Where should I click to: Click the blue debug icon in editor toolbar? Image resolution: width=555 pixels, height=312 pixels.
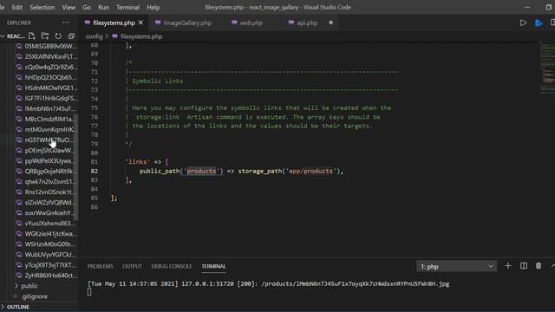point(539,23)
